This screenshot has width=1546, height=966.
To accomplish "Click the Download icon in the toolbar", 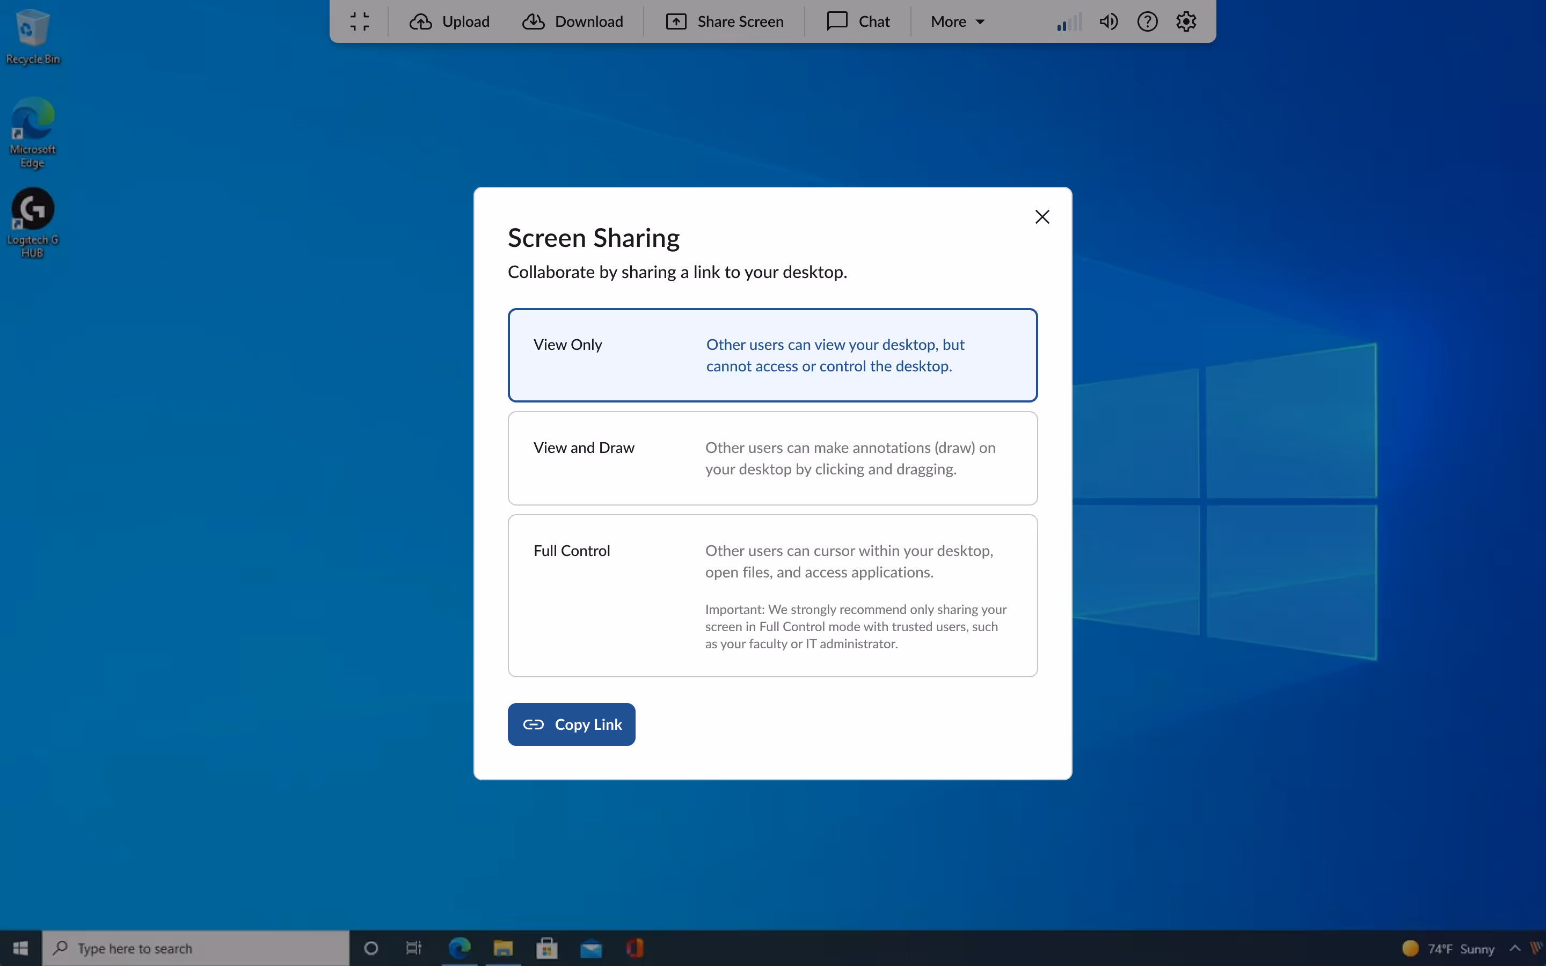I will tap(534, 21).
